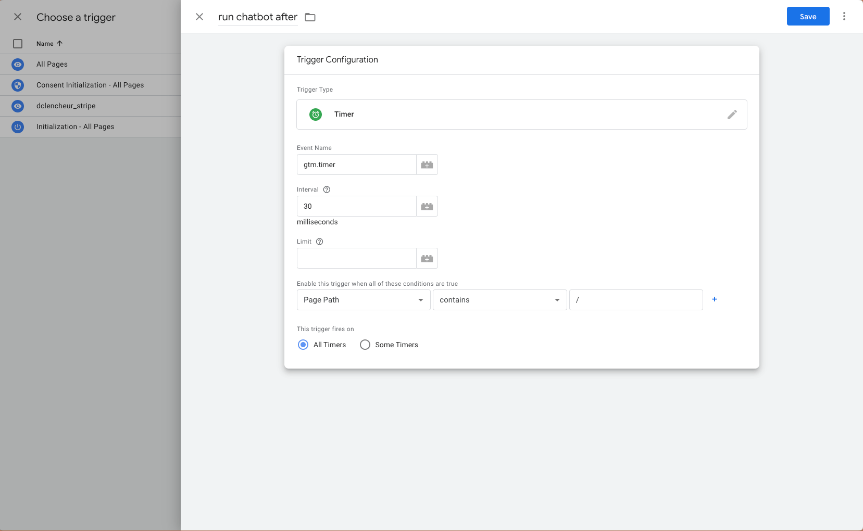
Task: Insert variable into Event Name field
Action: 427,165
